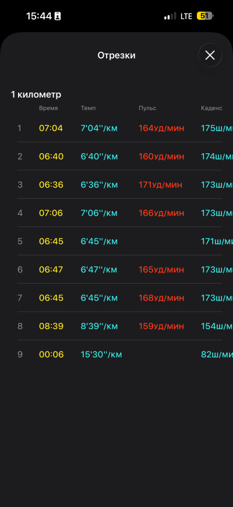Close the Отрезки panel with X
Image resolution: width=233 pixels, height=507 pixels.
tap(210, 56)
